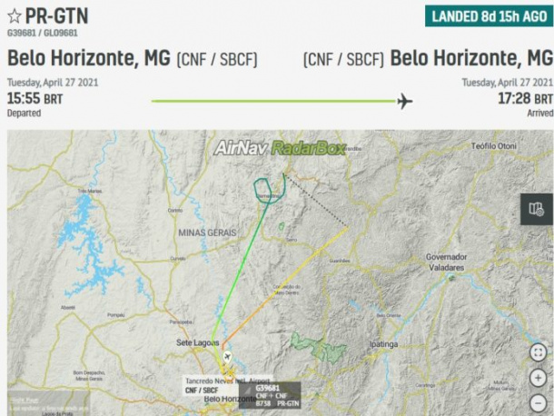
Task: Open the map layers settings button
Action: tap(537, 209)
